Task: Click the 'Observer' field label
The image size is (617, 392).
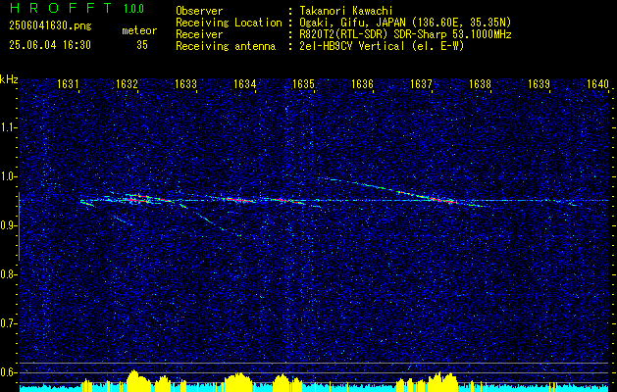Action: [199, 11]
